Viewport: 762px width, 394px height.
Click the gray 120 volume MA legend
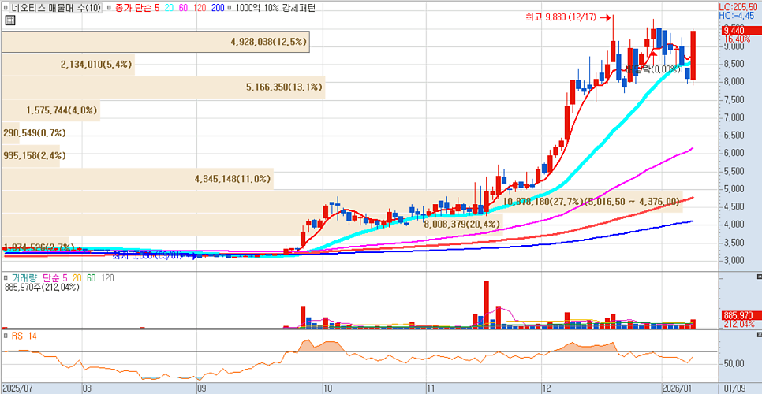107,278
